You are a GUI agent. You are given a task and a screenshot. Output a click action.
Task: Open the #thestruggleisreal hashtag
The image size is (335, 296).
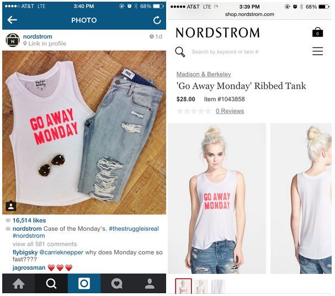pyautogui.click(x=134, y=229)
